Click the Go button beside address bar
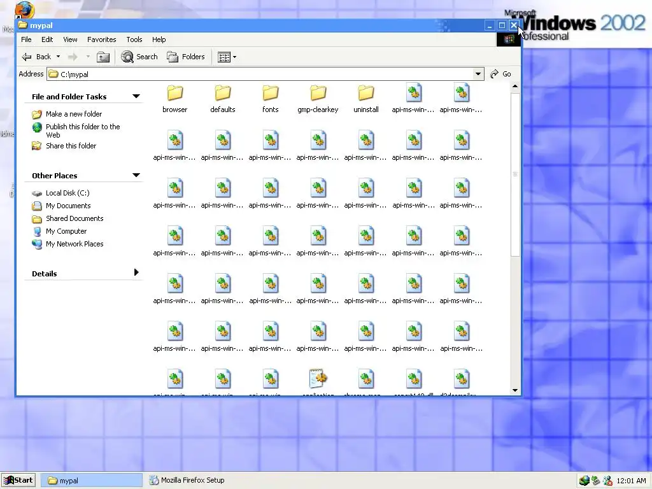Screen dimensions: 652x489 pos(500,74)
